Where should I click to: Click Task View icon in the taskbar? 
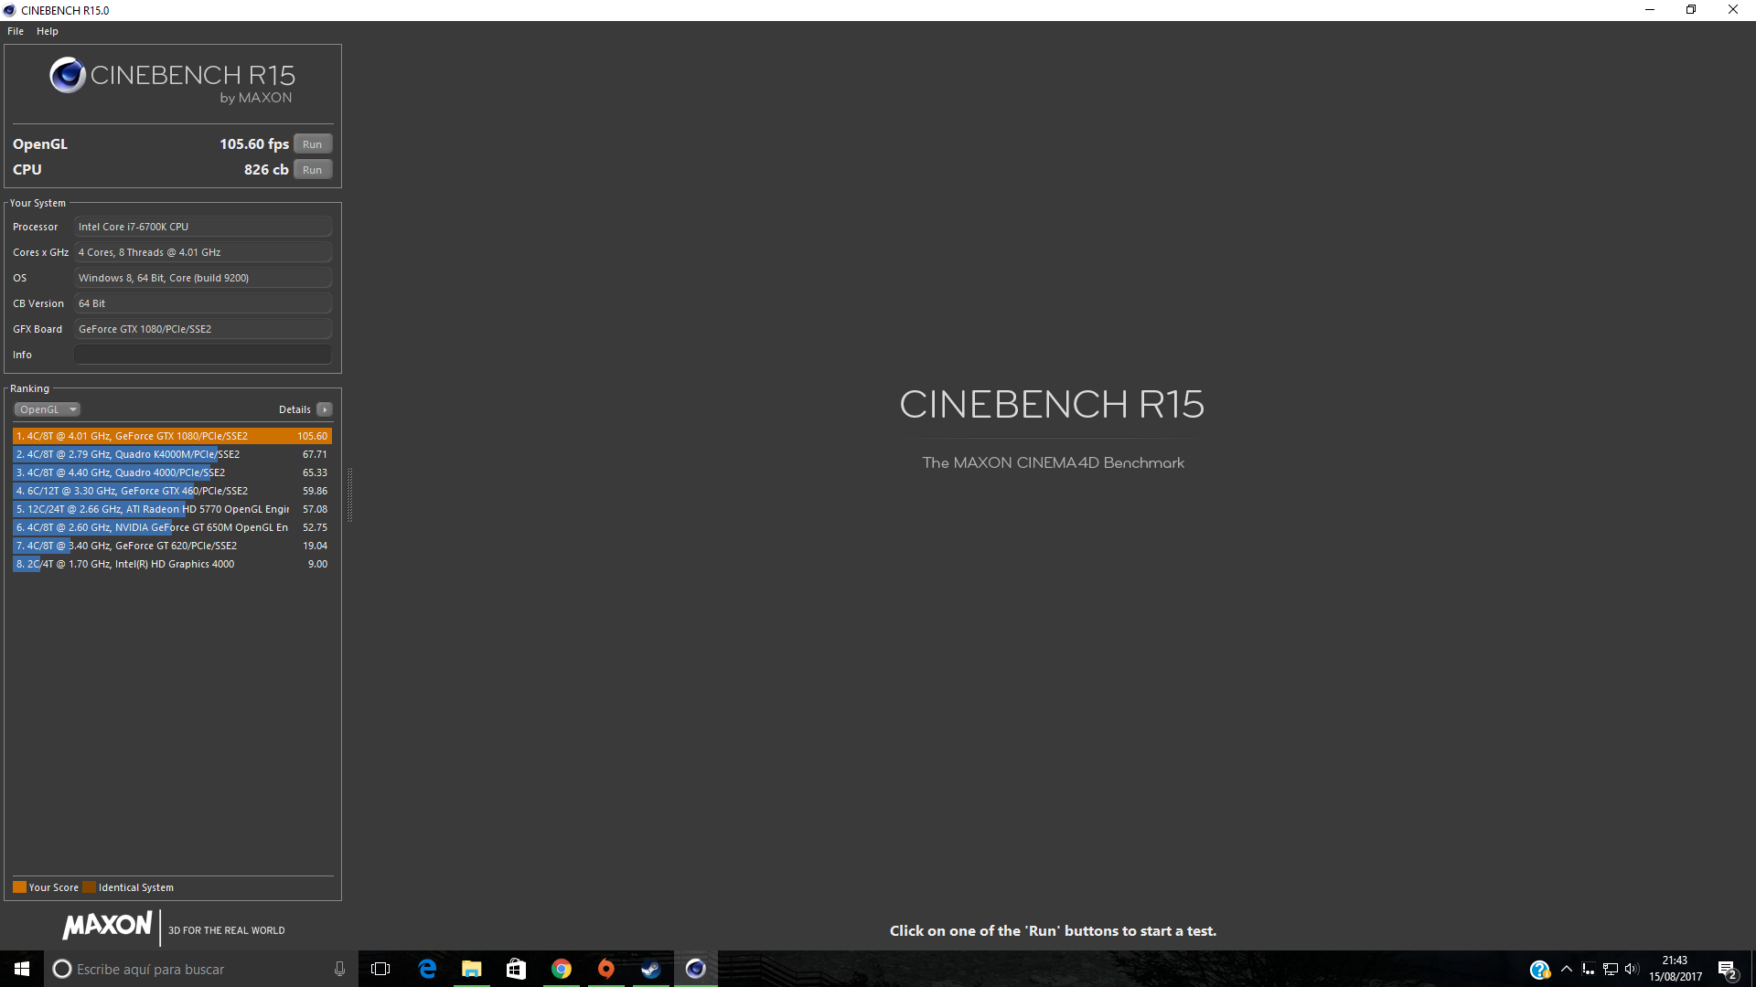380,969
